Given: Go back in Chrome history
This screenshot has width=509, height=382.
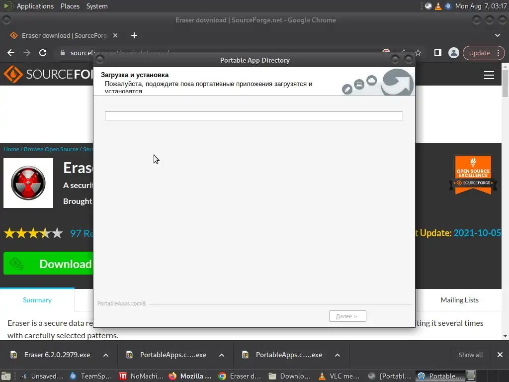Looking at the screenshot, I should [11, 53].
